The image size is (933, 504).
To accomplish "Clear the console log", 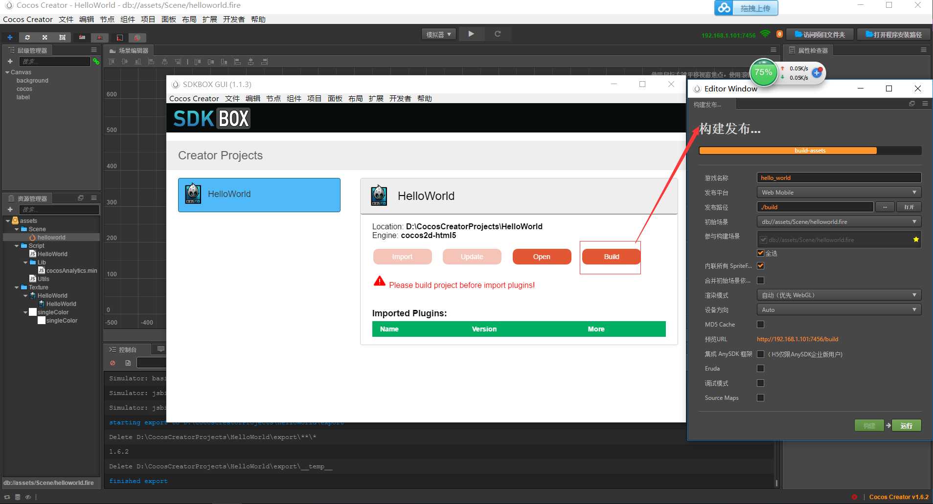I will pos(113,363).
